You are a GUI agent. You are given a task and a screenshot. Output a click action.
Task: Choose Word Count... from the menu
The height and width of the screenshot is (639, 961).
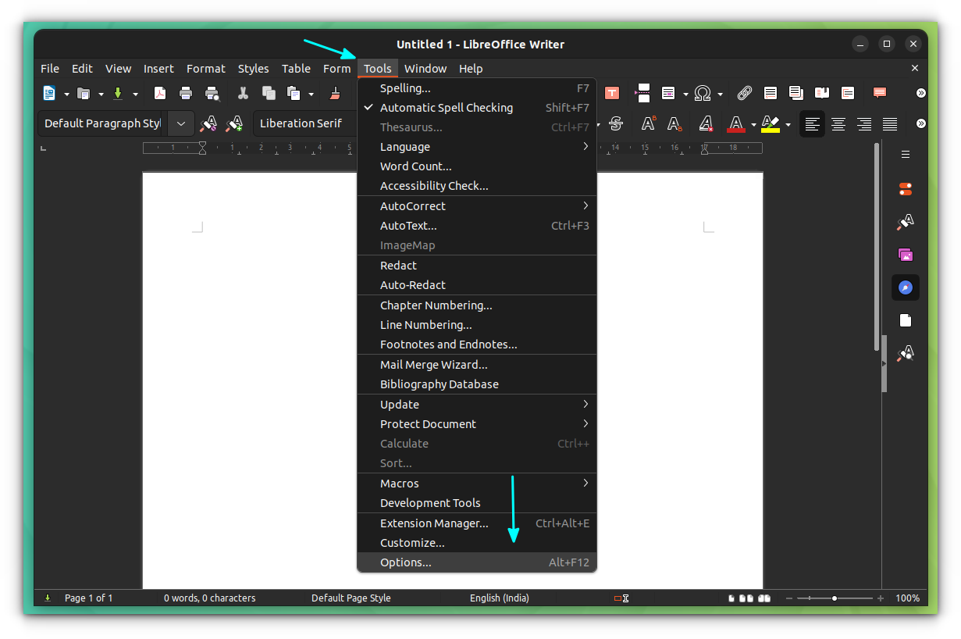tap(477, 166)
